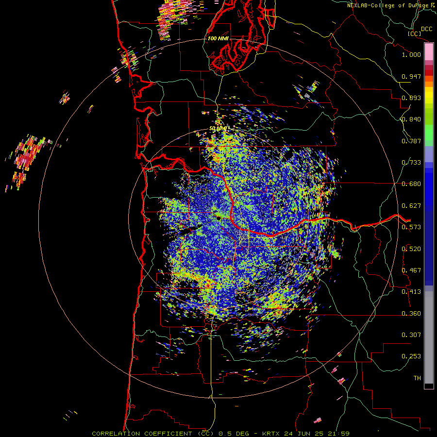Click the 1.000 value on the scale

click(x=411, y=54)
